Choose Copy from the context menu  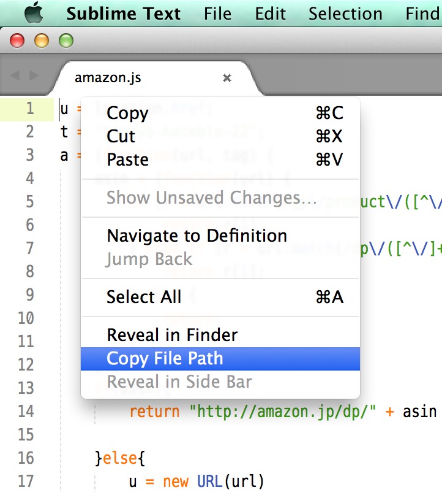pos(220,113)
